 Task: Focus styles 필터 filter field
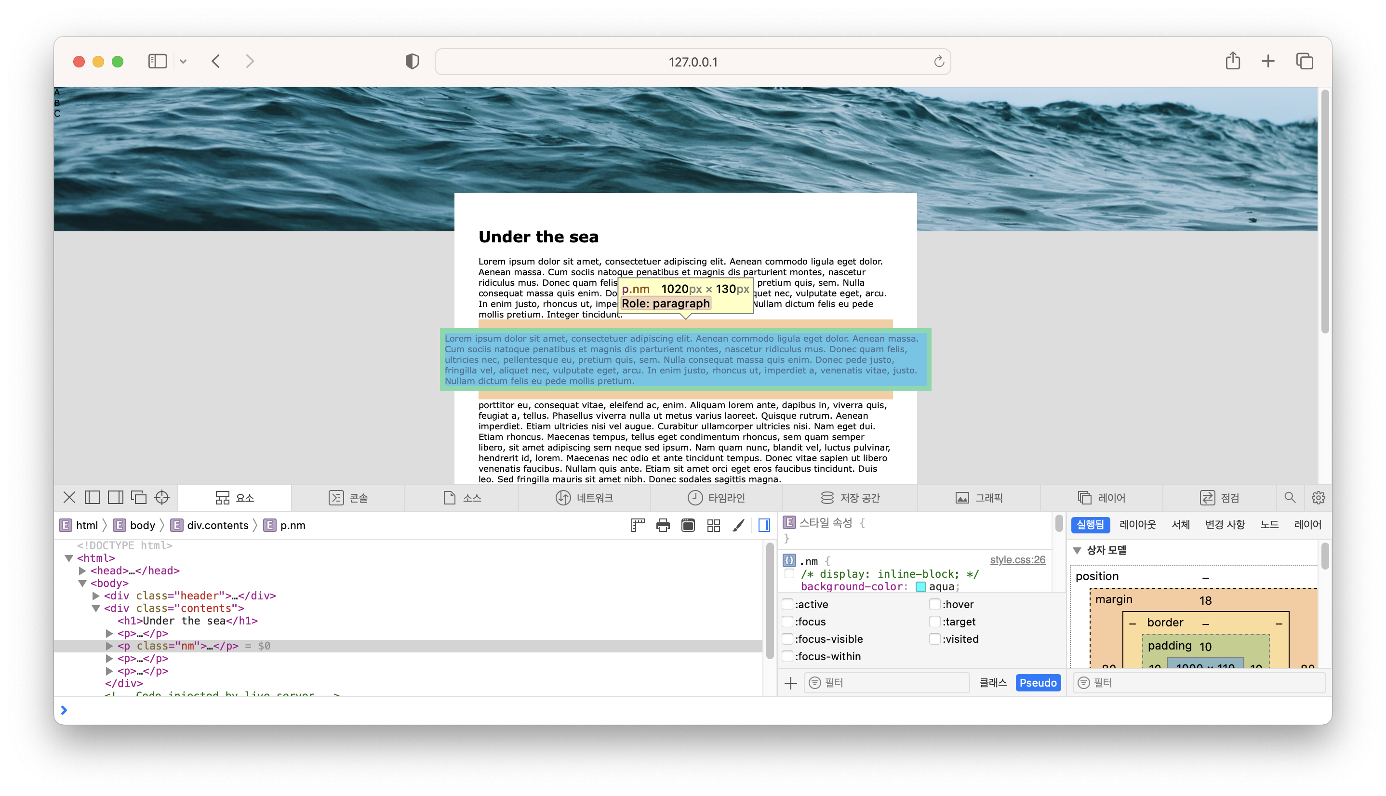(x=887, y=683)
